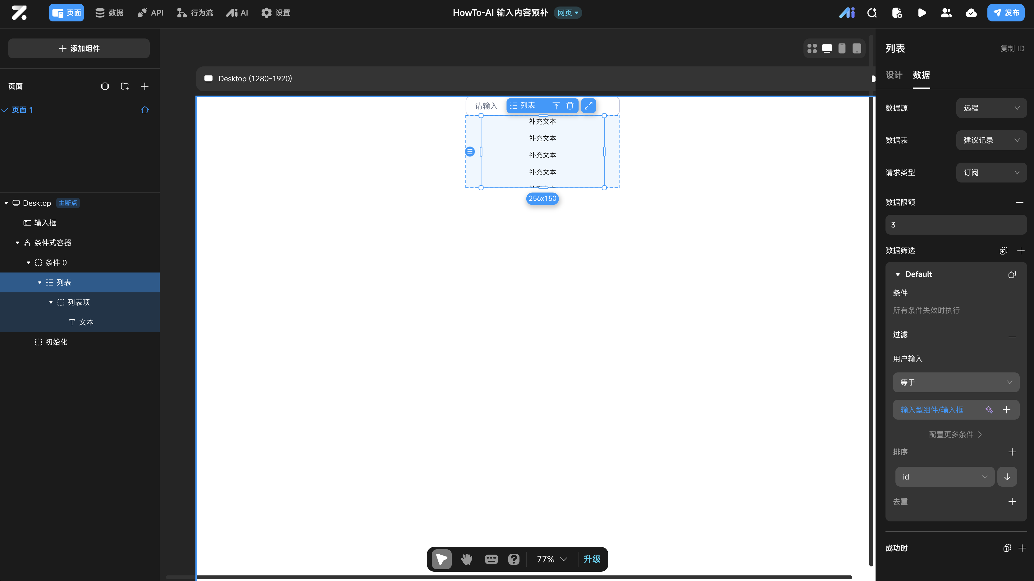Open the 行为流 menu in top navigation
Image resolution: width=1034 pixels, height=581 pixels.
[x=195, y=13]
